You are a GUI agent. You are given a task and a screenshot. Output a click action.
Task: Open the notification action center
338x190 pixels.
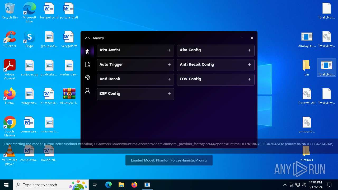click(329, 185)
